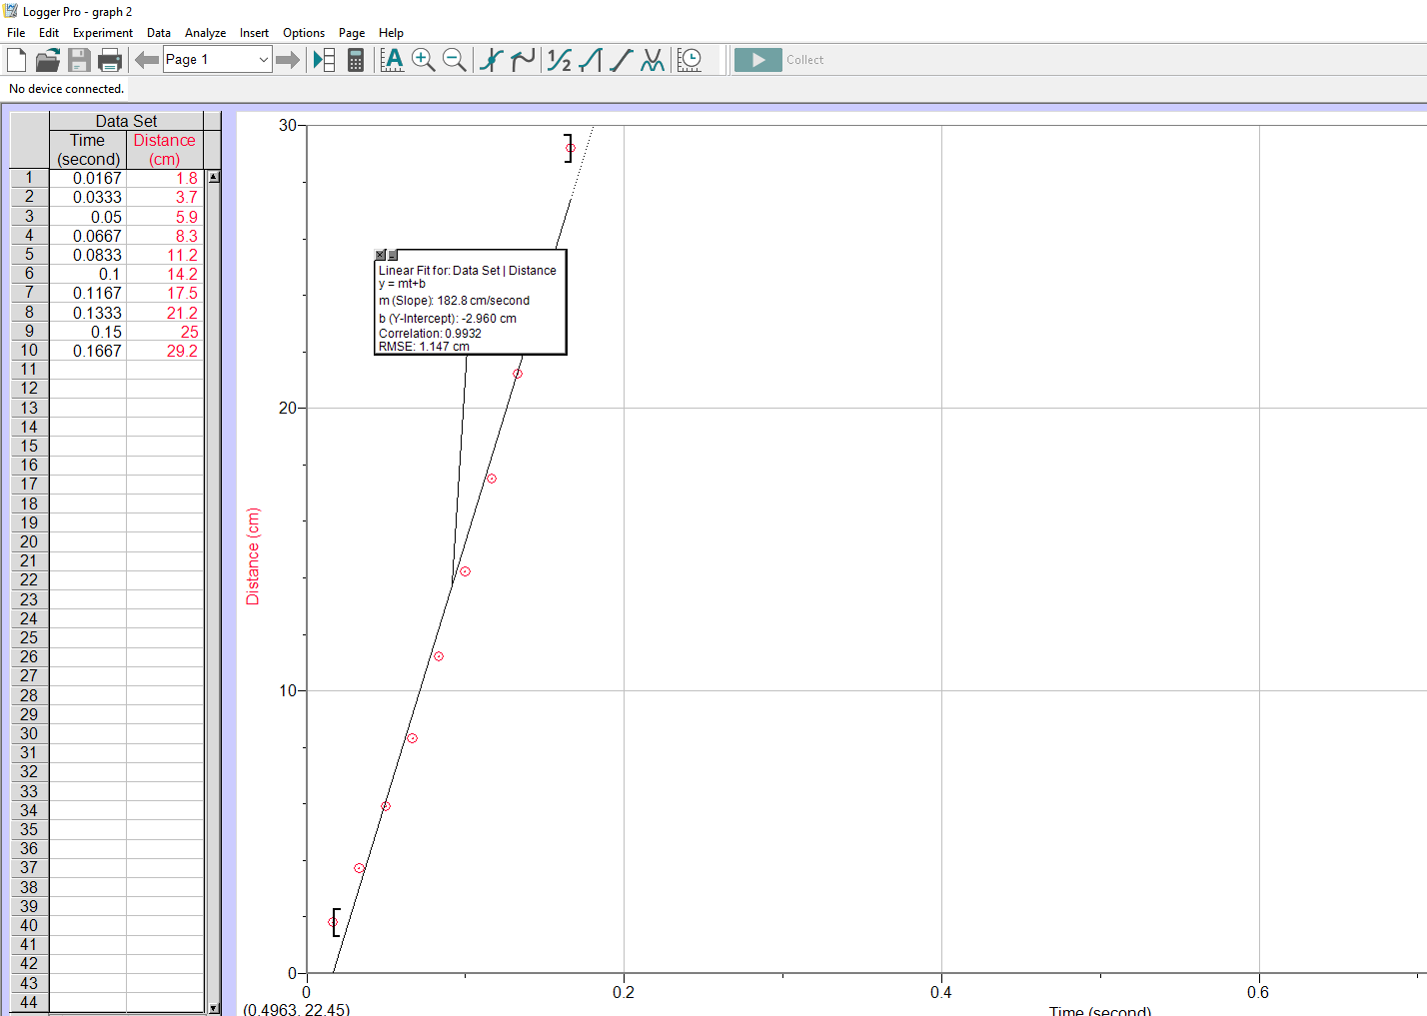1427x1016 pixels.
Task: Open the Data Collection settings
Action: 690,60
